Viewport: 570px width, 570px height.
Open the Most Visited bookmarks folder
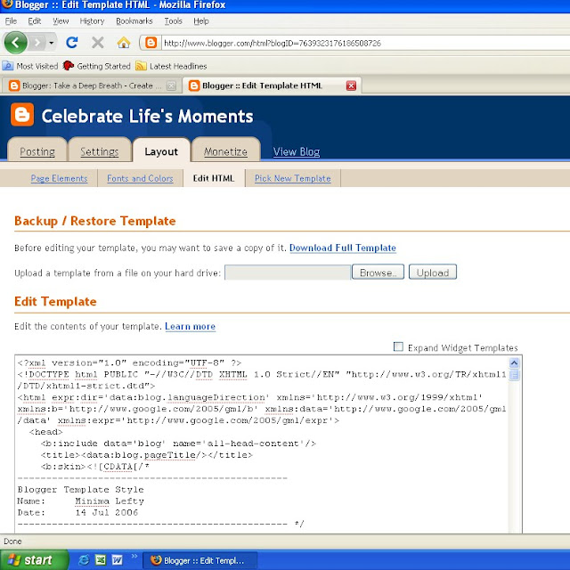tap(30, 66)
